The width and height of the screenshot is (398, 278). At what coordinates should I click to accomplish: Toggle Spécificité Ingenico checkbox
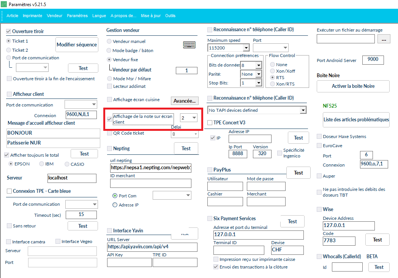click(x=280, y=153)
